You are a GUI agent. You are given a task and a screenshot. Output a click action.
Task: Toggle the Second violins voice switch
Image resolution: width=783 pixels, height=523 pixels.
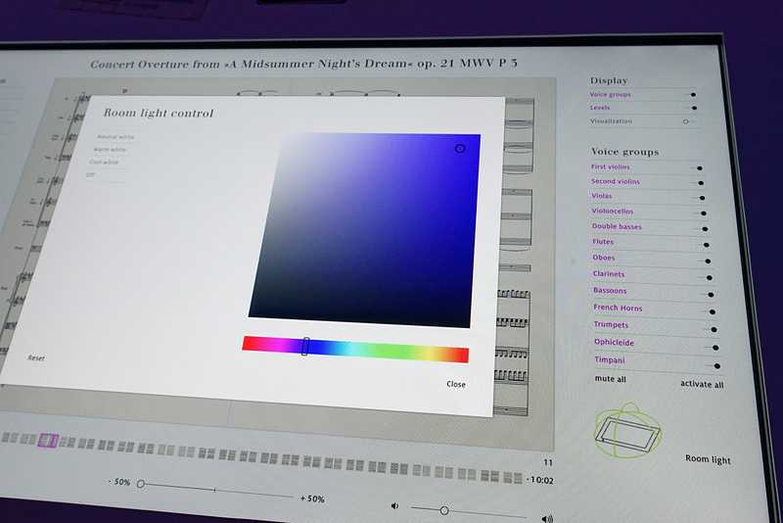tap(699, 183)
